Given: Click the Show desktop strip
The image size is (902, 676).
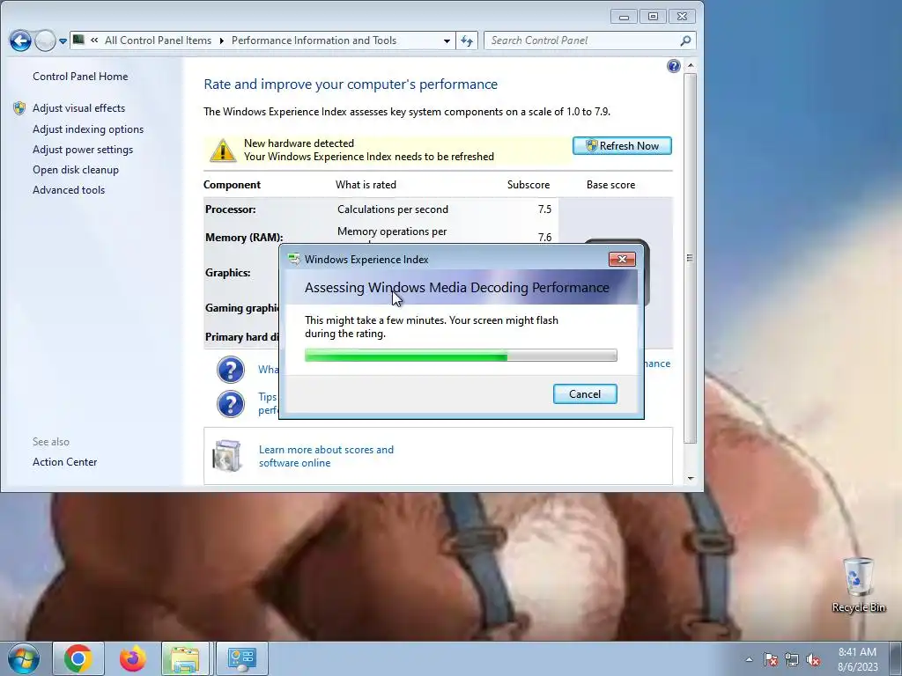Looking at the screenshot, I should 896,658.
